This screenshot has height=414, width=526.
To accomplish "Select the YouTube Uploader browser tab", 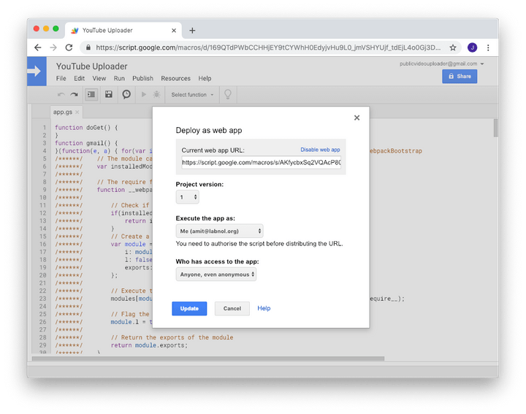I will 123,31.
